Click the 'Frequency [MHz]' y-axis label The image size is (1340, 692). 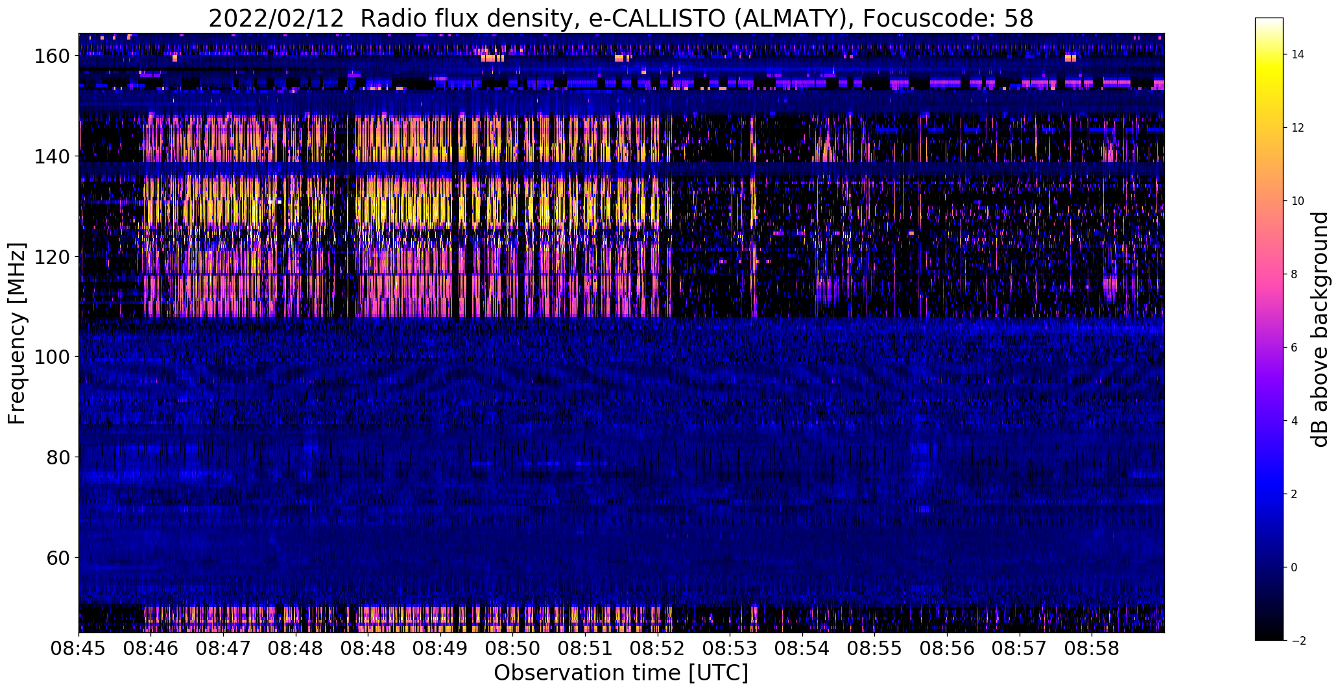(17, 333)
